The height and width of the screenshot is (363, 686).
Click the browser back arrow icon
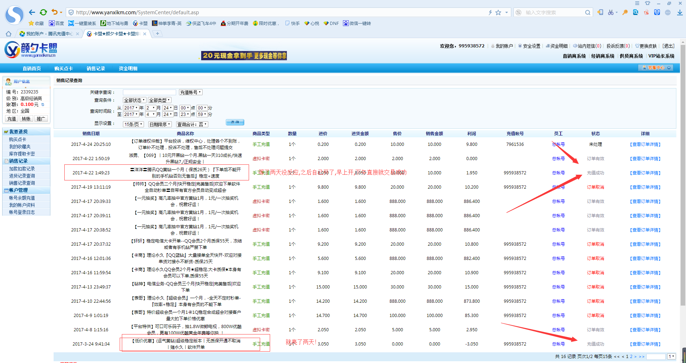coord(32,12)
